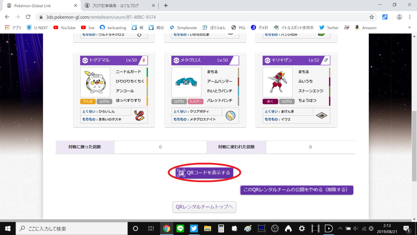Click the あく type badge
Screen dimensions: 417x235
[270, 101]
